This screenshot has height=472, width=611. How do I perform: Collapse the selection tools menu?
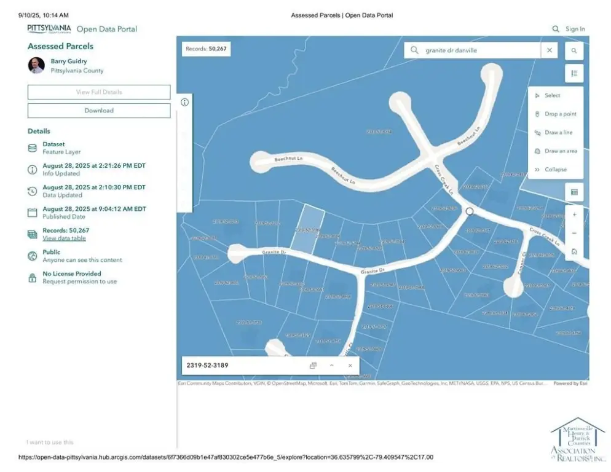coord(551,170)
